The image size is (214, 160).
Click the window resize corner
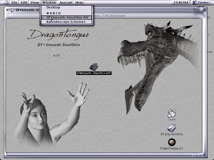point(204,155)
